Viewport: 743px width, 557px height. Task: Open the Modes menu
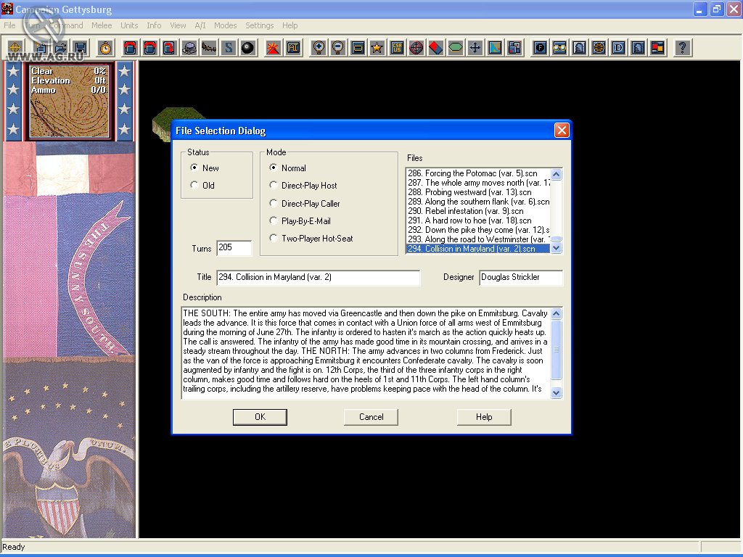click(x=226, y=25)
